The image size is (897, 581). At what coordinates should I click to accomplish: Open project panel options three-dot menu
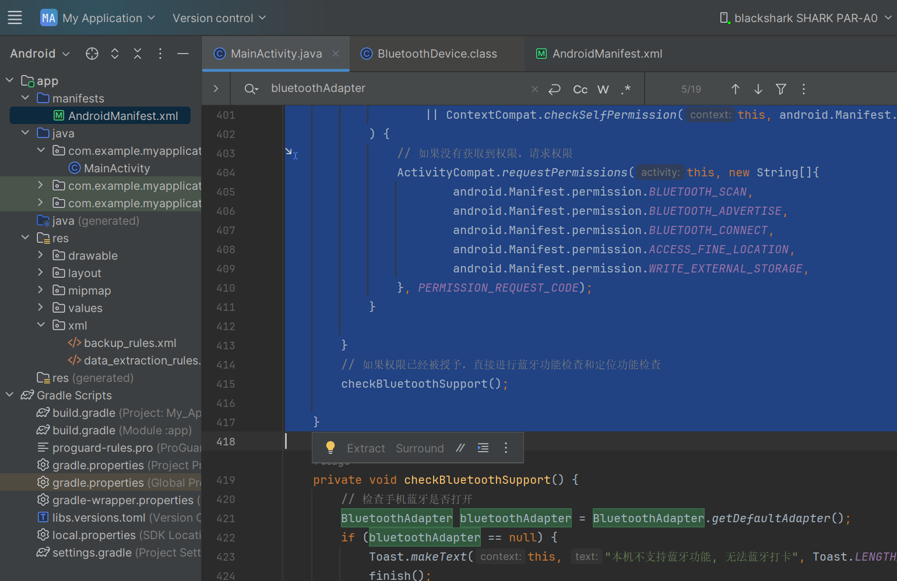tap(160, 54)
